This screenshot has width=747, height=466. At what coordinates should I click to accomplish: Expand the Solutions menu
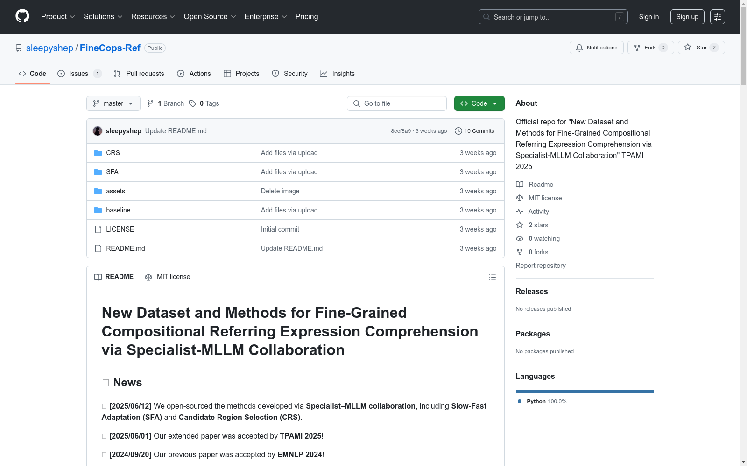click(x=103, y=17)
